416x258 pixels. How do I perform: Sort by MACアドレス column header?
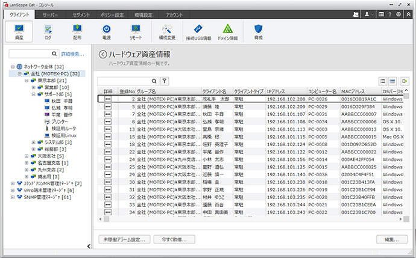pyautogui.click(x=361, y=91)
